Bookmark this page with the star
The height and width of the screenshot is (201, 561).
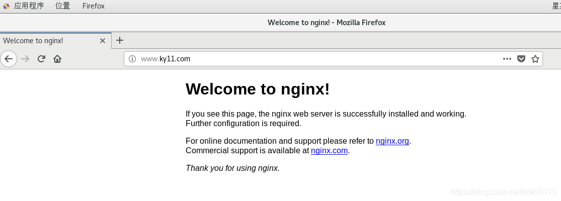535,59
